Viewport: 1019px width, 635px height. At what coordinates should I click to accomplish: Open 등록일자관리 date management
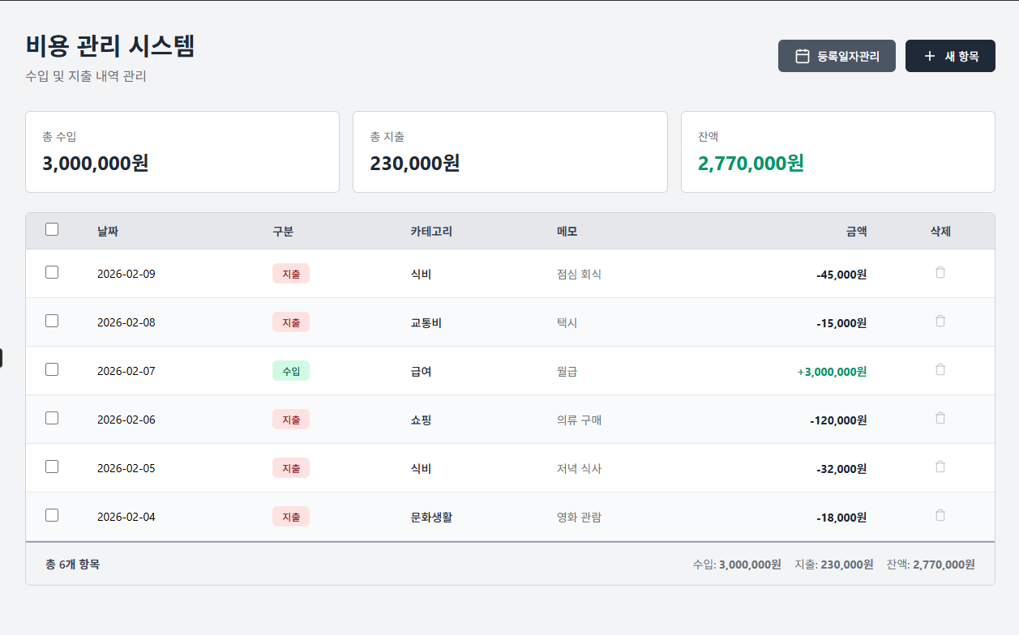click(x=837, y=56)
